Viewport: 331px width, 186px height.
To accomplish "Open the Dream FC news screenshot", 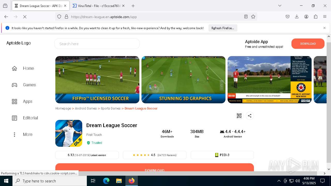I will point(269,80).
